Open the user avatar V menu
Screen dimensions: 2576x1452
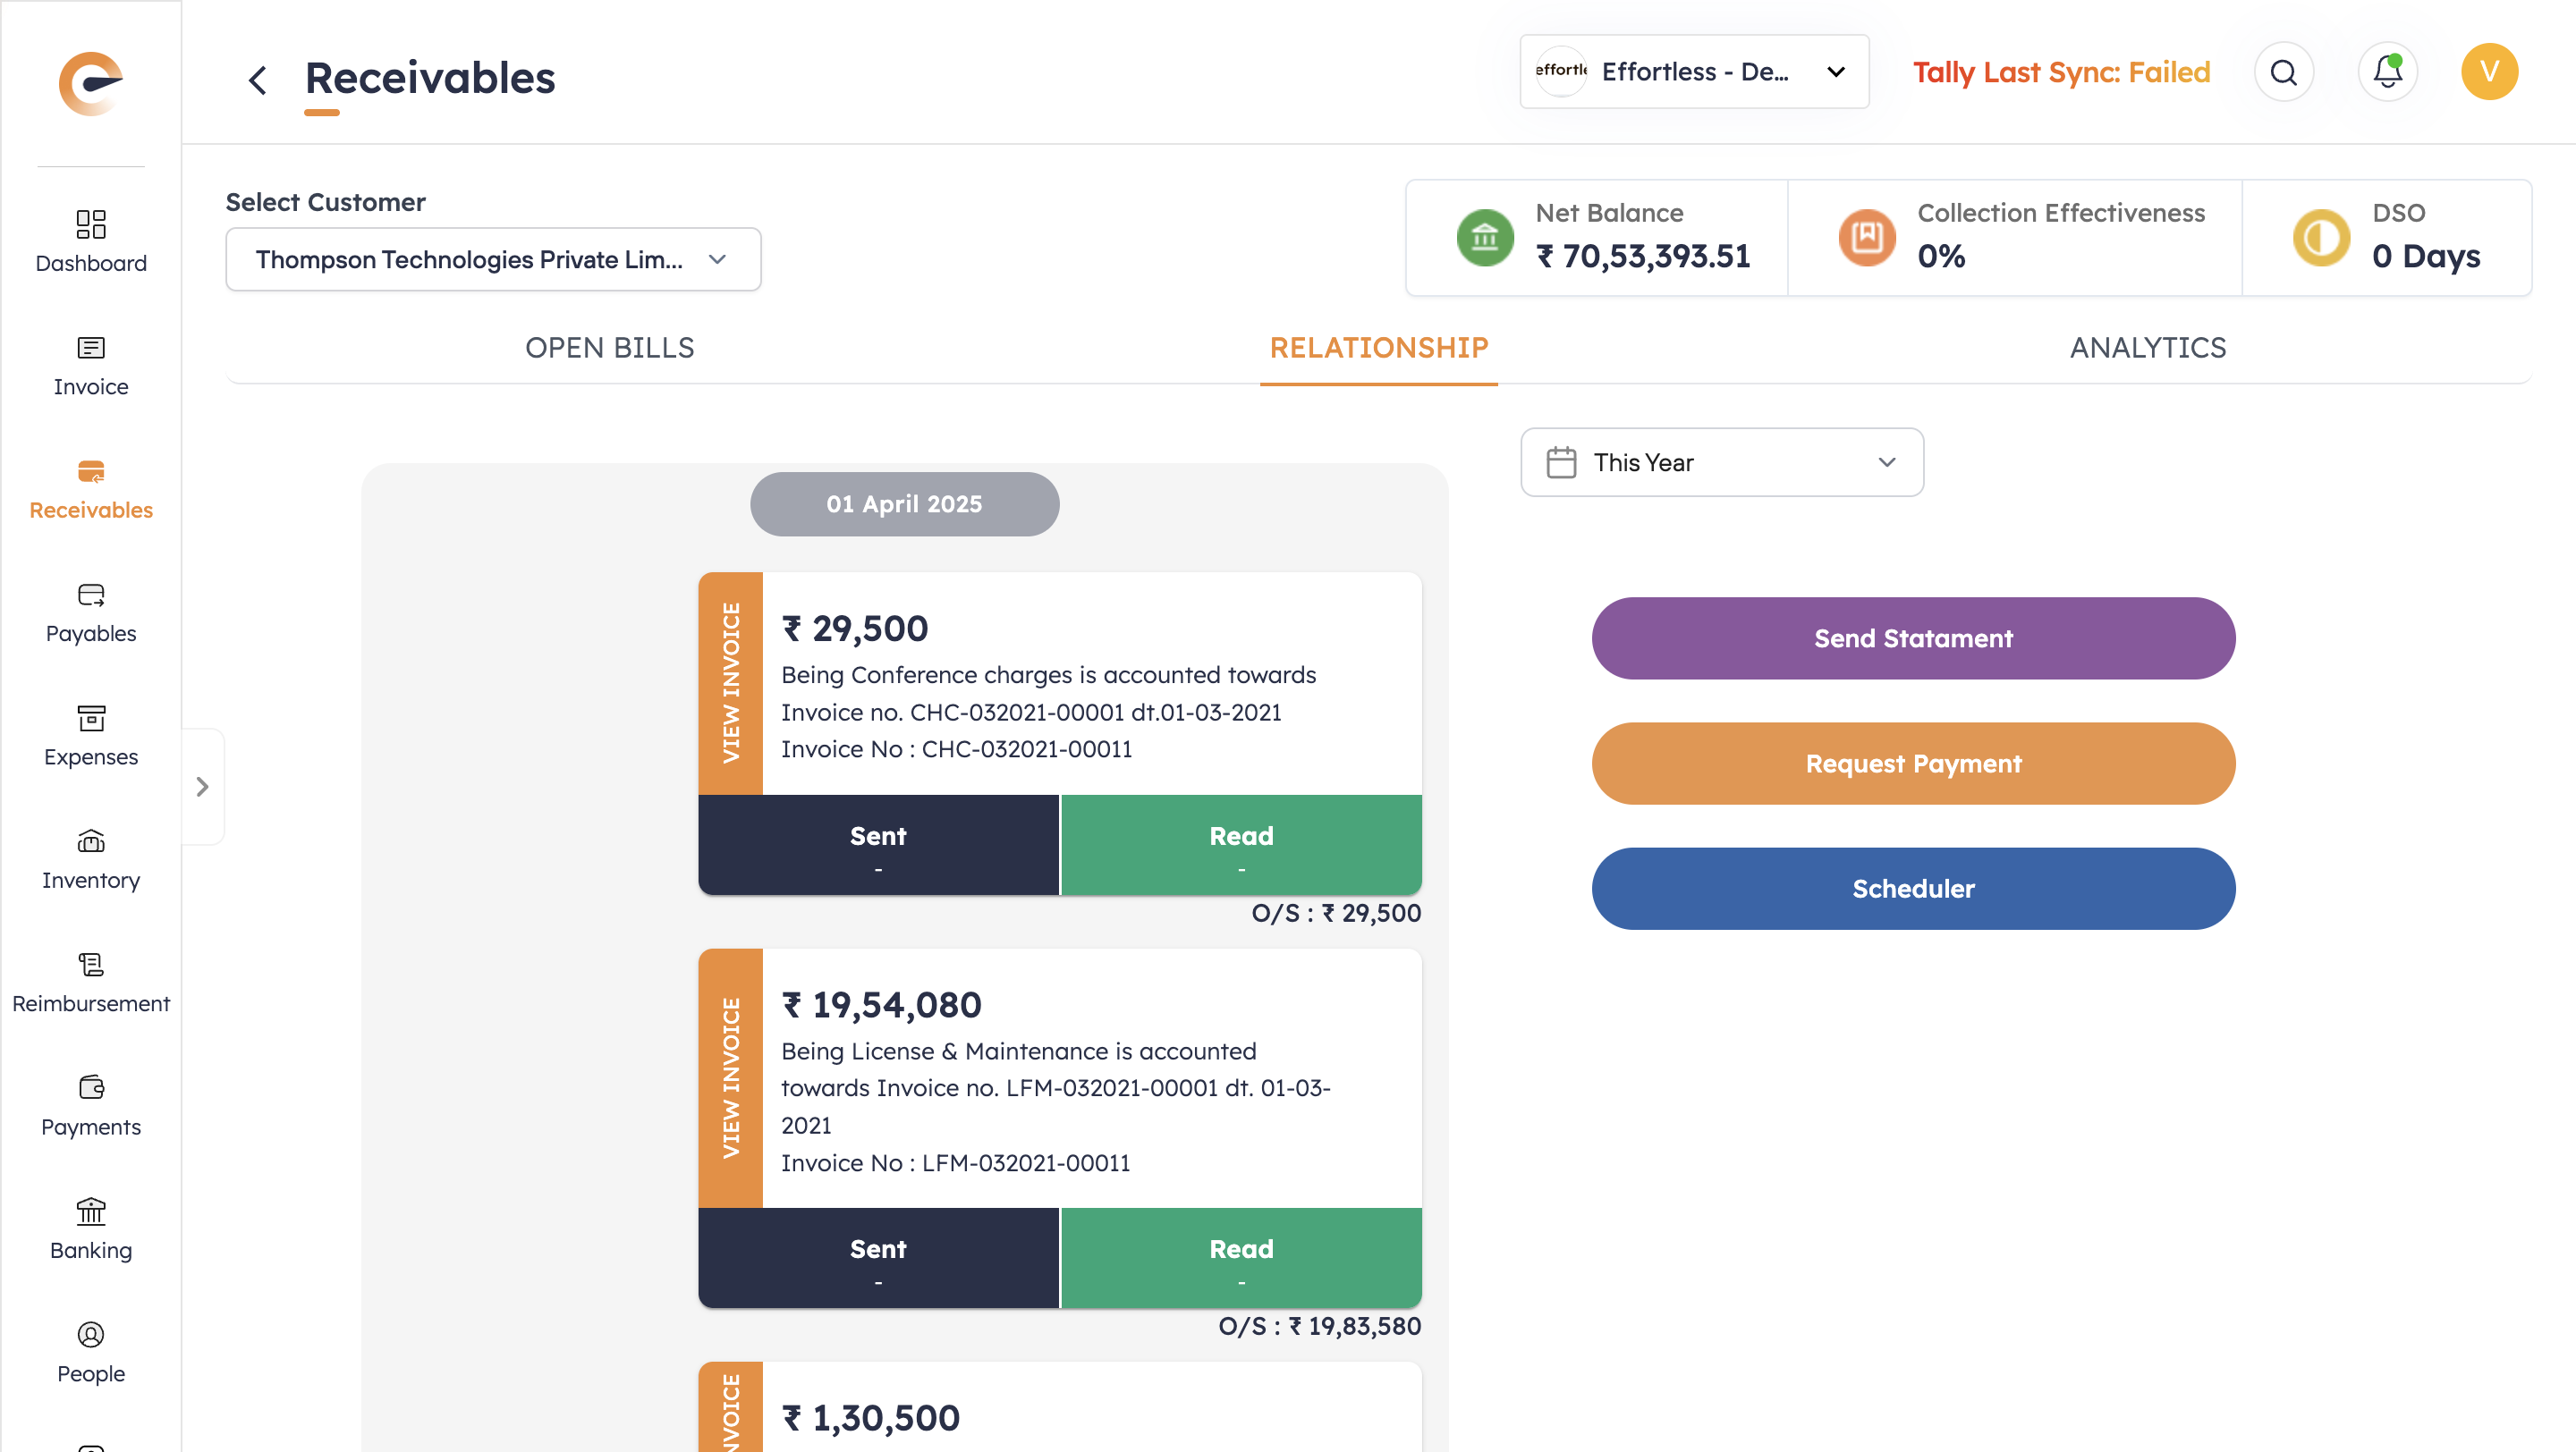(2489, 72)
